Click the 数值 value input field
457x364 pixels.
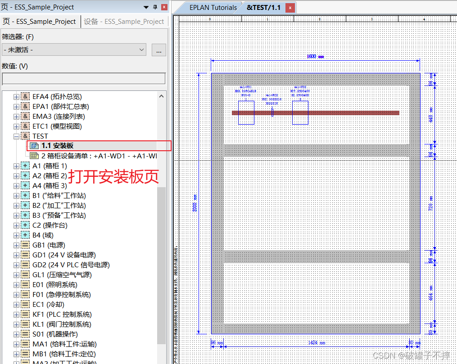click(x=83, y=79)
